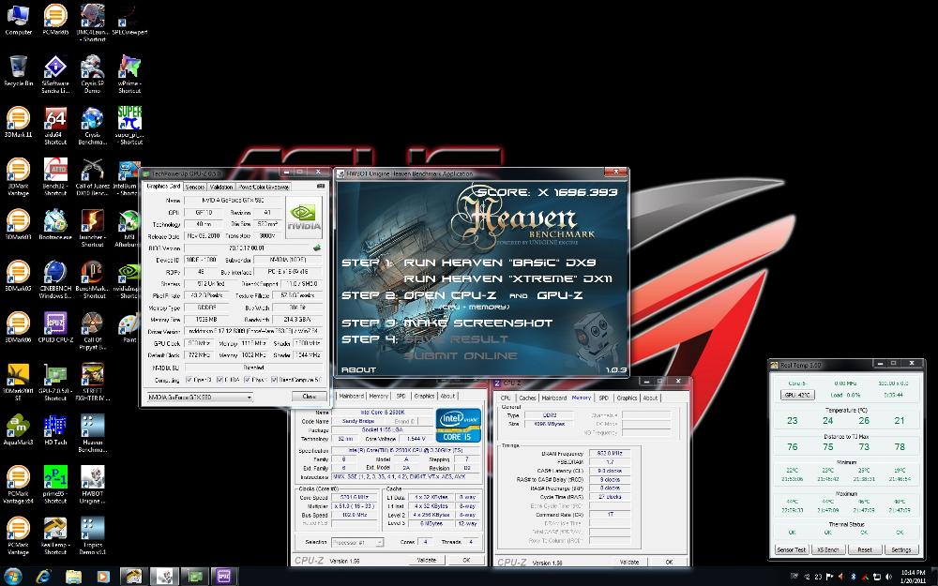The image size is (938, 586).
Task: Click the GPU-Z screenshot camera icon
Action: pos(321,187)
